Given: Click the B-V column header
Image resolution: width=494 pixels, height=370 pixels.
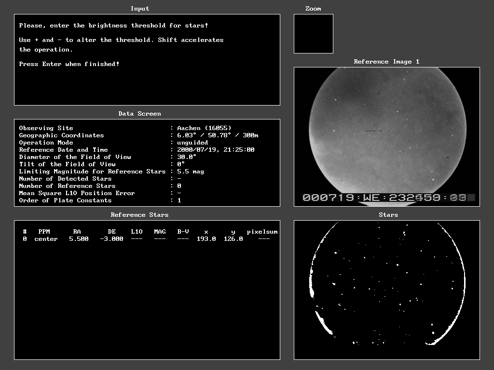Looking at the screenshot, I should tap(183, 232).
